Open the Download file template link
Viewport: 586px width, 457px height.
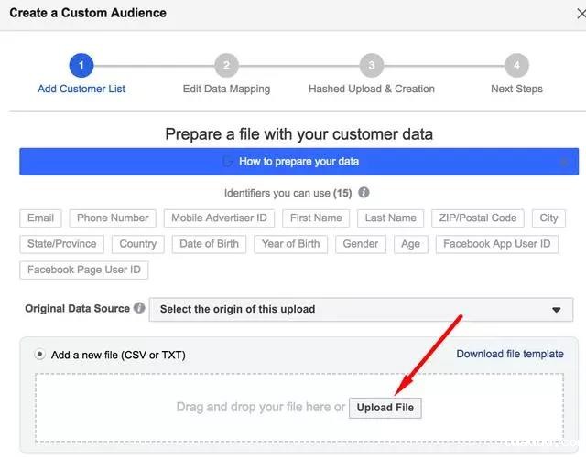click(x=510, y=354)
